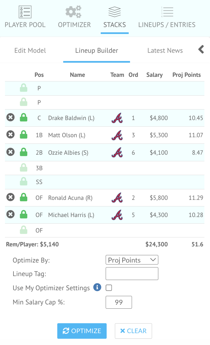210x345 pixels.
Task: Click the Braves logo beside Ozzie Albies
Action: [x=117, y=152]
